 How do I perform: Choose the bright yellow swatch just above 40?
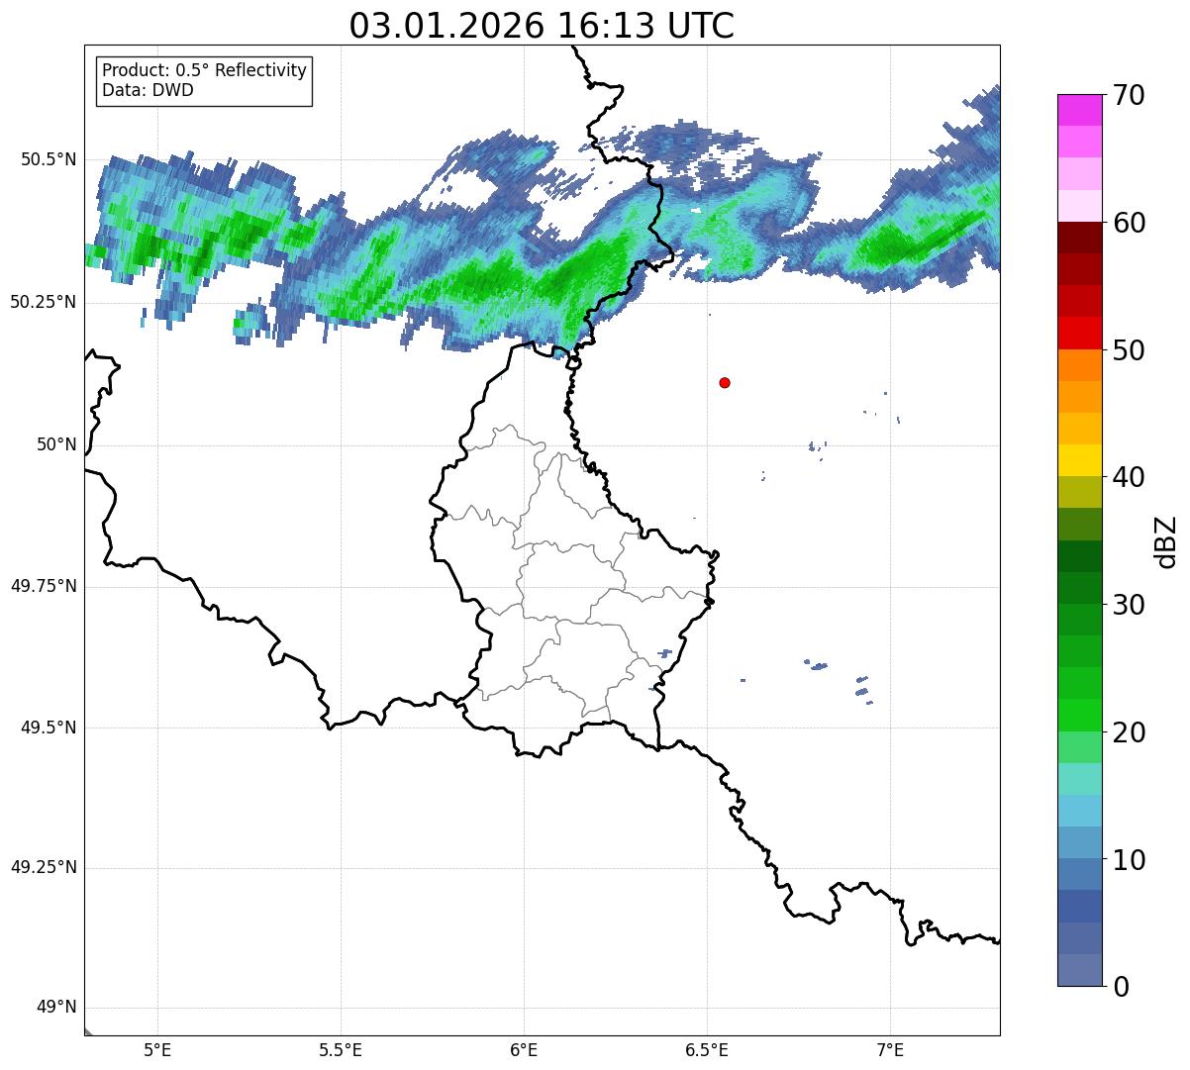pyautogui.click(x=1079, y=461)
